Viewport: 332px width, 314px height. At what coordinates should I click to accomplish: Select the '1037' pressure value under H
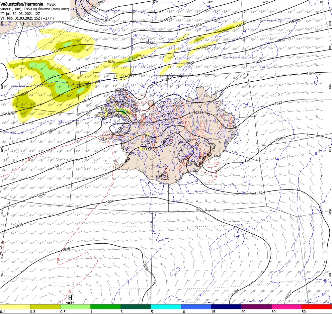click(x=70, y=303)
